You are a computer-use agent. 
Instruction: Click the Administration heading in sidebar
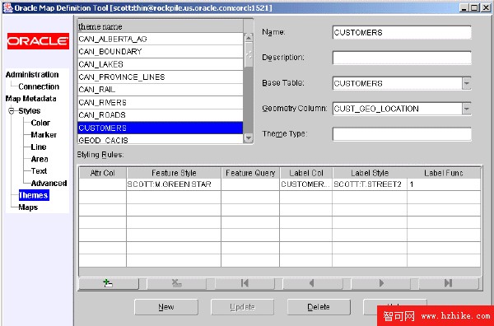point(32,75)
